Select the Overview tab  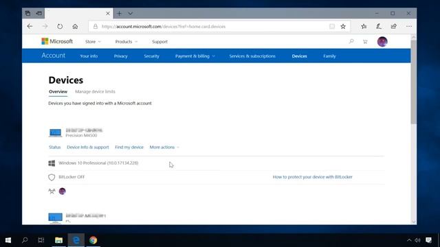[58, 91]
